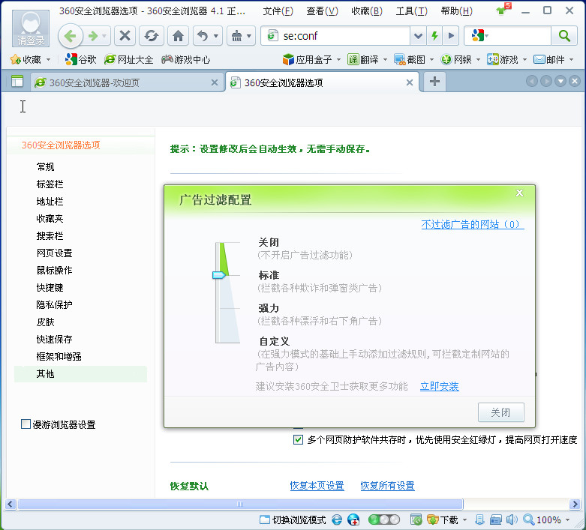Open the 下载 dropdown in status bar
Image resolution: width=586 pixels, height=530 pixels.
tap(464, 520)
